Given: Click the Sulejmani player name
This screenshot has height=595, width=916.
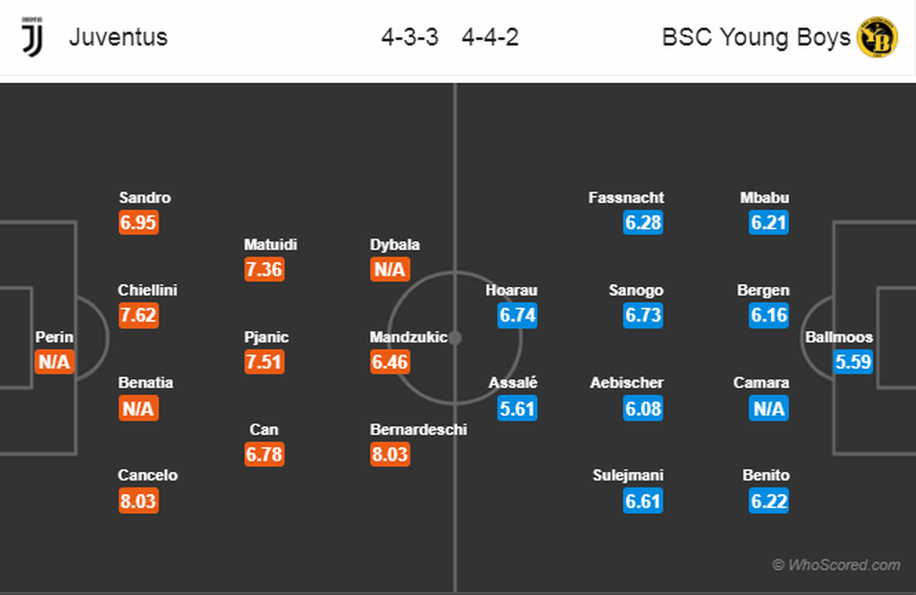Looking at the screenshot, I should [x=626, y=475].
